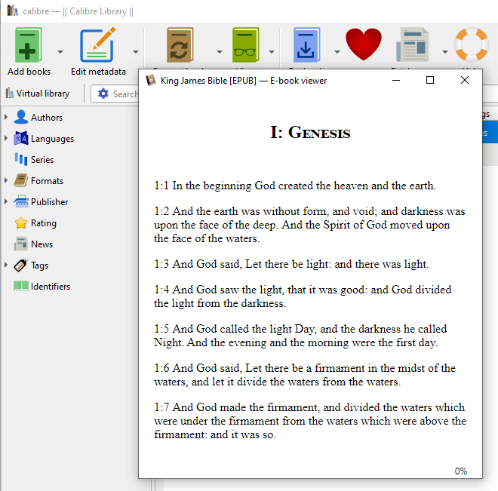Click the Languages icon in sidebar
The image size is (498, 491).
(21, 138)
